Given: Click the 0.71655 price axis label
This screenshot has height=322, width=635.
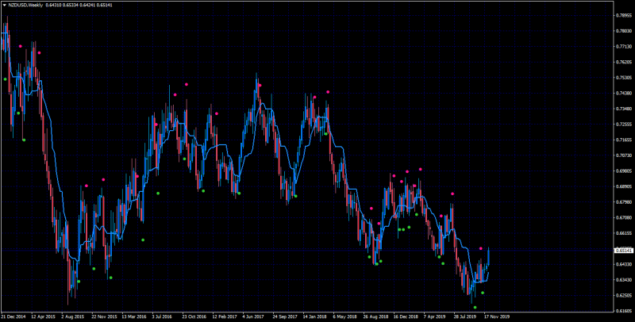Looking at the screenshot, I should (x=624, y=140).
